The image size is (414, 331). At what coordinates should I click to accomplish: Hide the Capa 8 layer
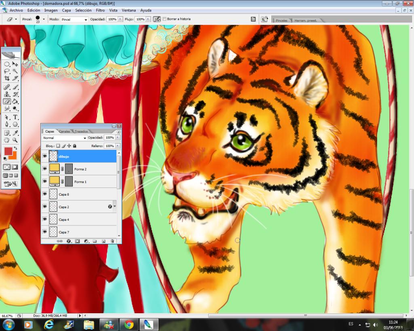tap(45, 194)
